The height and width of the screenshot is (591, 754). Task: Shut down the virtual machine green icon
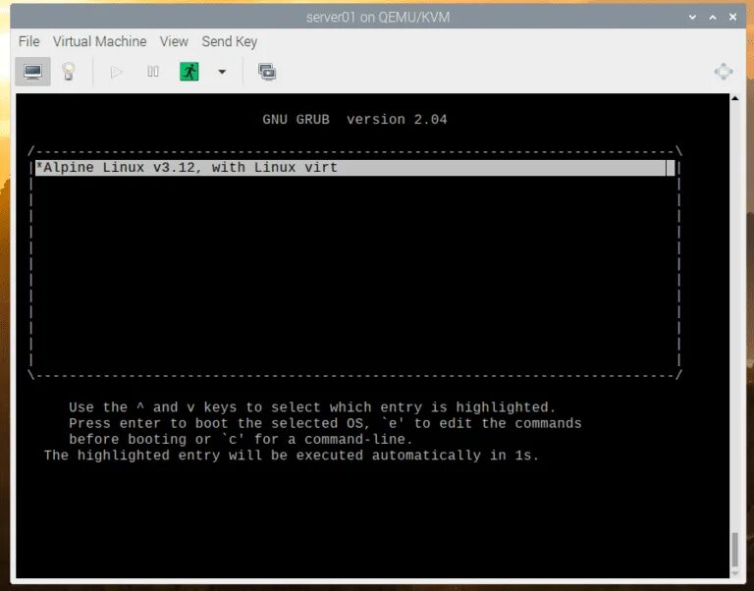pos(188,72)
